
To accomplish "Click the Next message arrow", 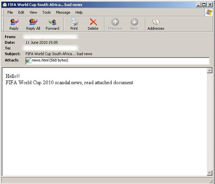I will point(134,22).
